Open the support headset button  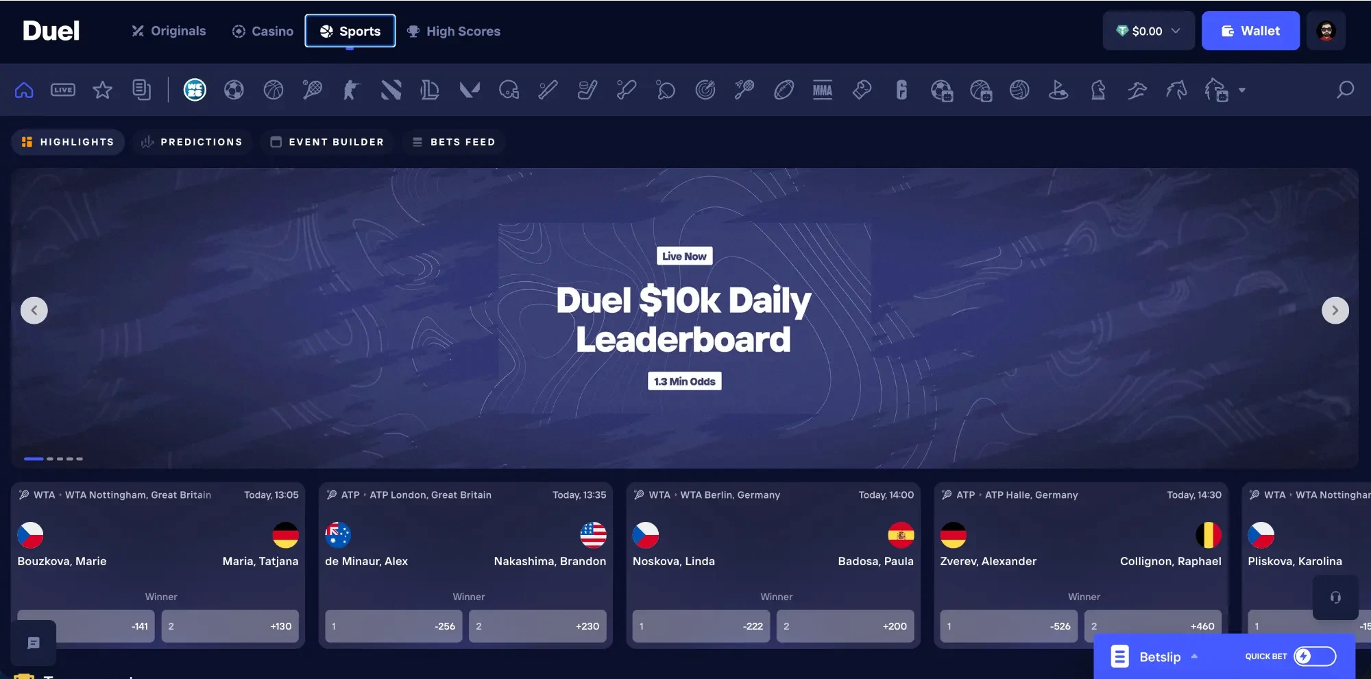[x=1335, y=597]
